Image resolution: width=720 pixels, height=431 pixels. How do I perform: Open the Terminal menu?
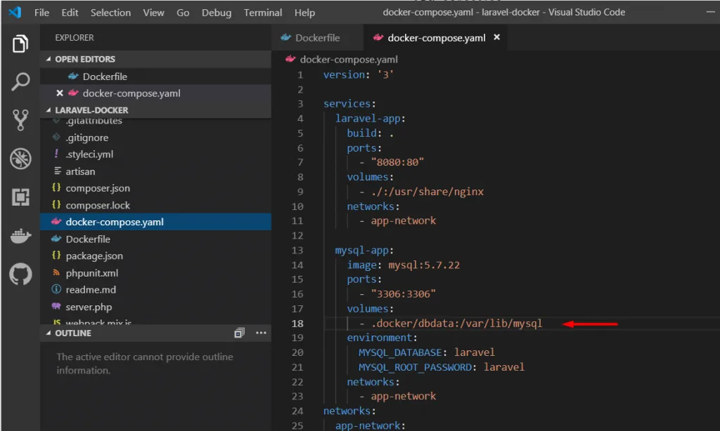pos(263,13)
